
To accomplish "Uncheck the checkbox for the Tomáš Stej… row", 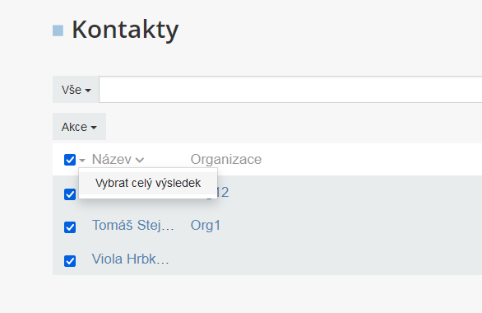I will pos(70,227).
